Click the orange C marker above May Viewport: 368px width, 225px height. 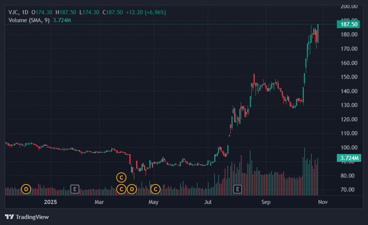tap(155, 189)
